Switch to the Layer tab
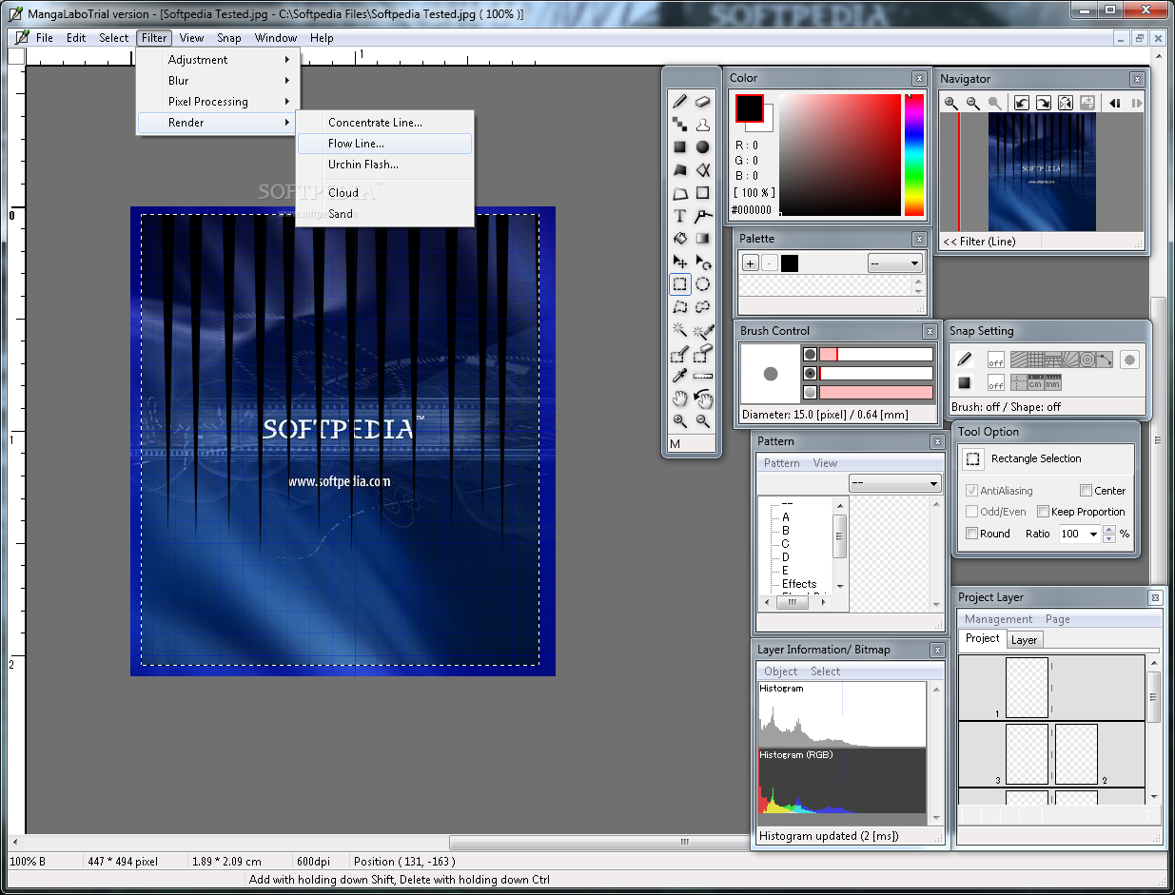This screenshot has width=1175, height=895. click(1024, 640)
